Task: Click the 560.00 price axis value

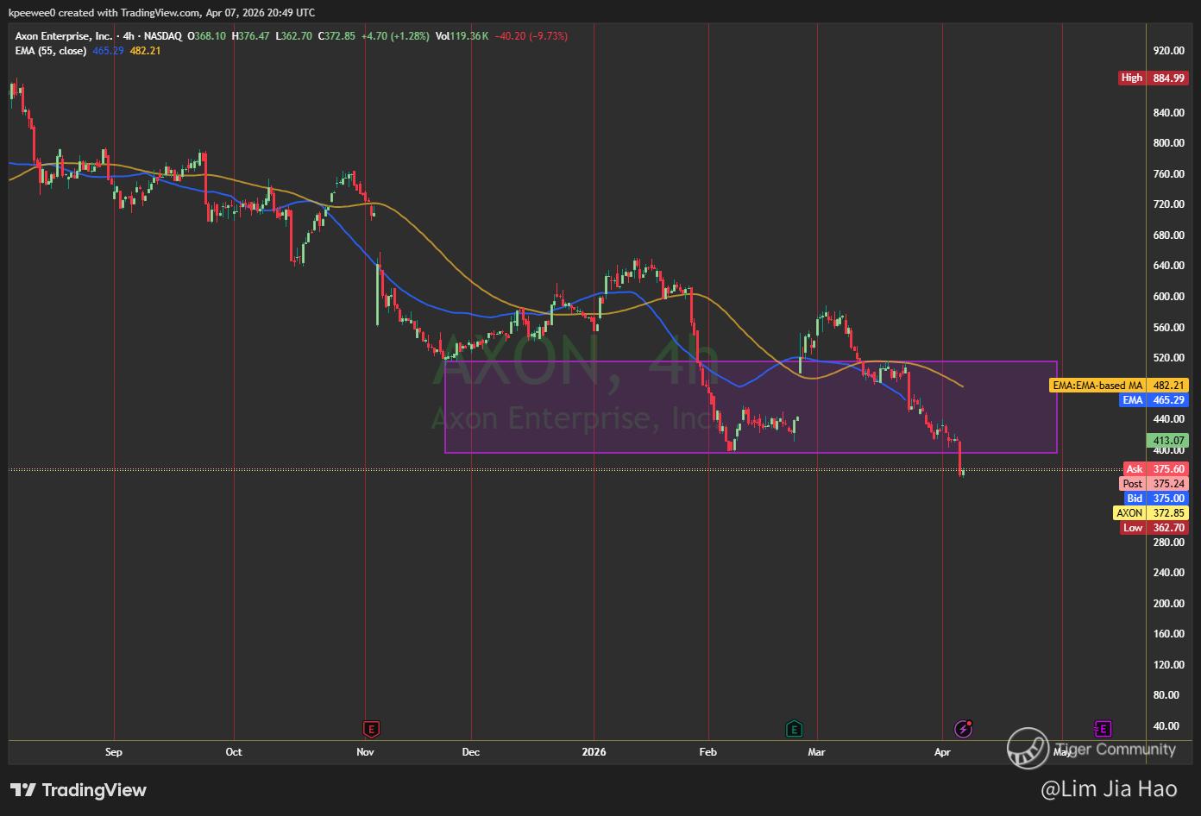Action: click(x=1169, y=328)
